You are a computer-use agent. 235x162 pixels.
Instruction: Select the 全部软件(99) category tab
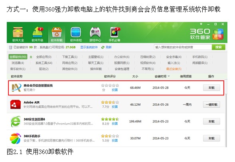tap(18, 57)
